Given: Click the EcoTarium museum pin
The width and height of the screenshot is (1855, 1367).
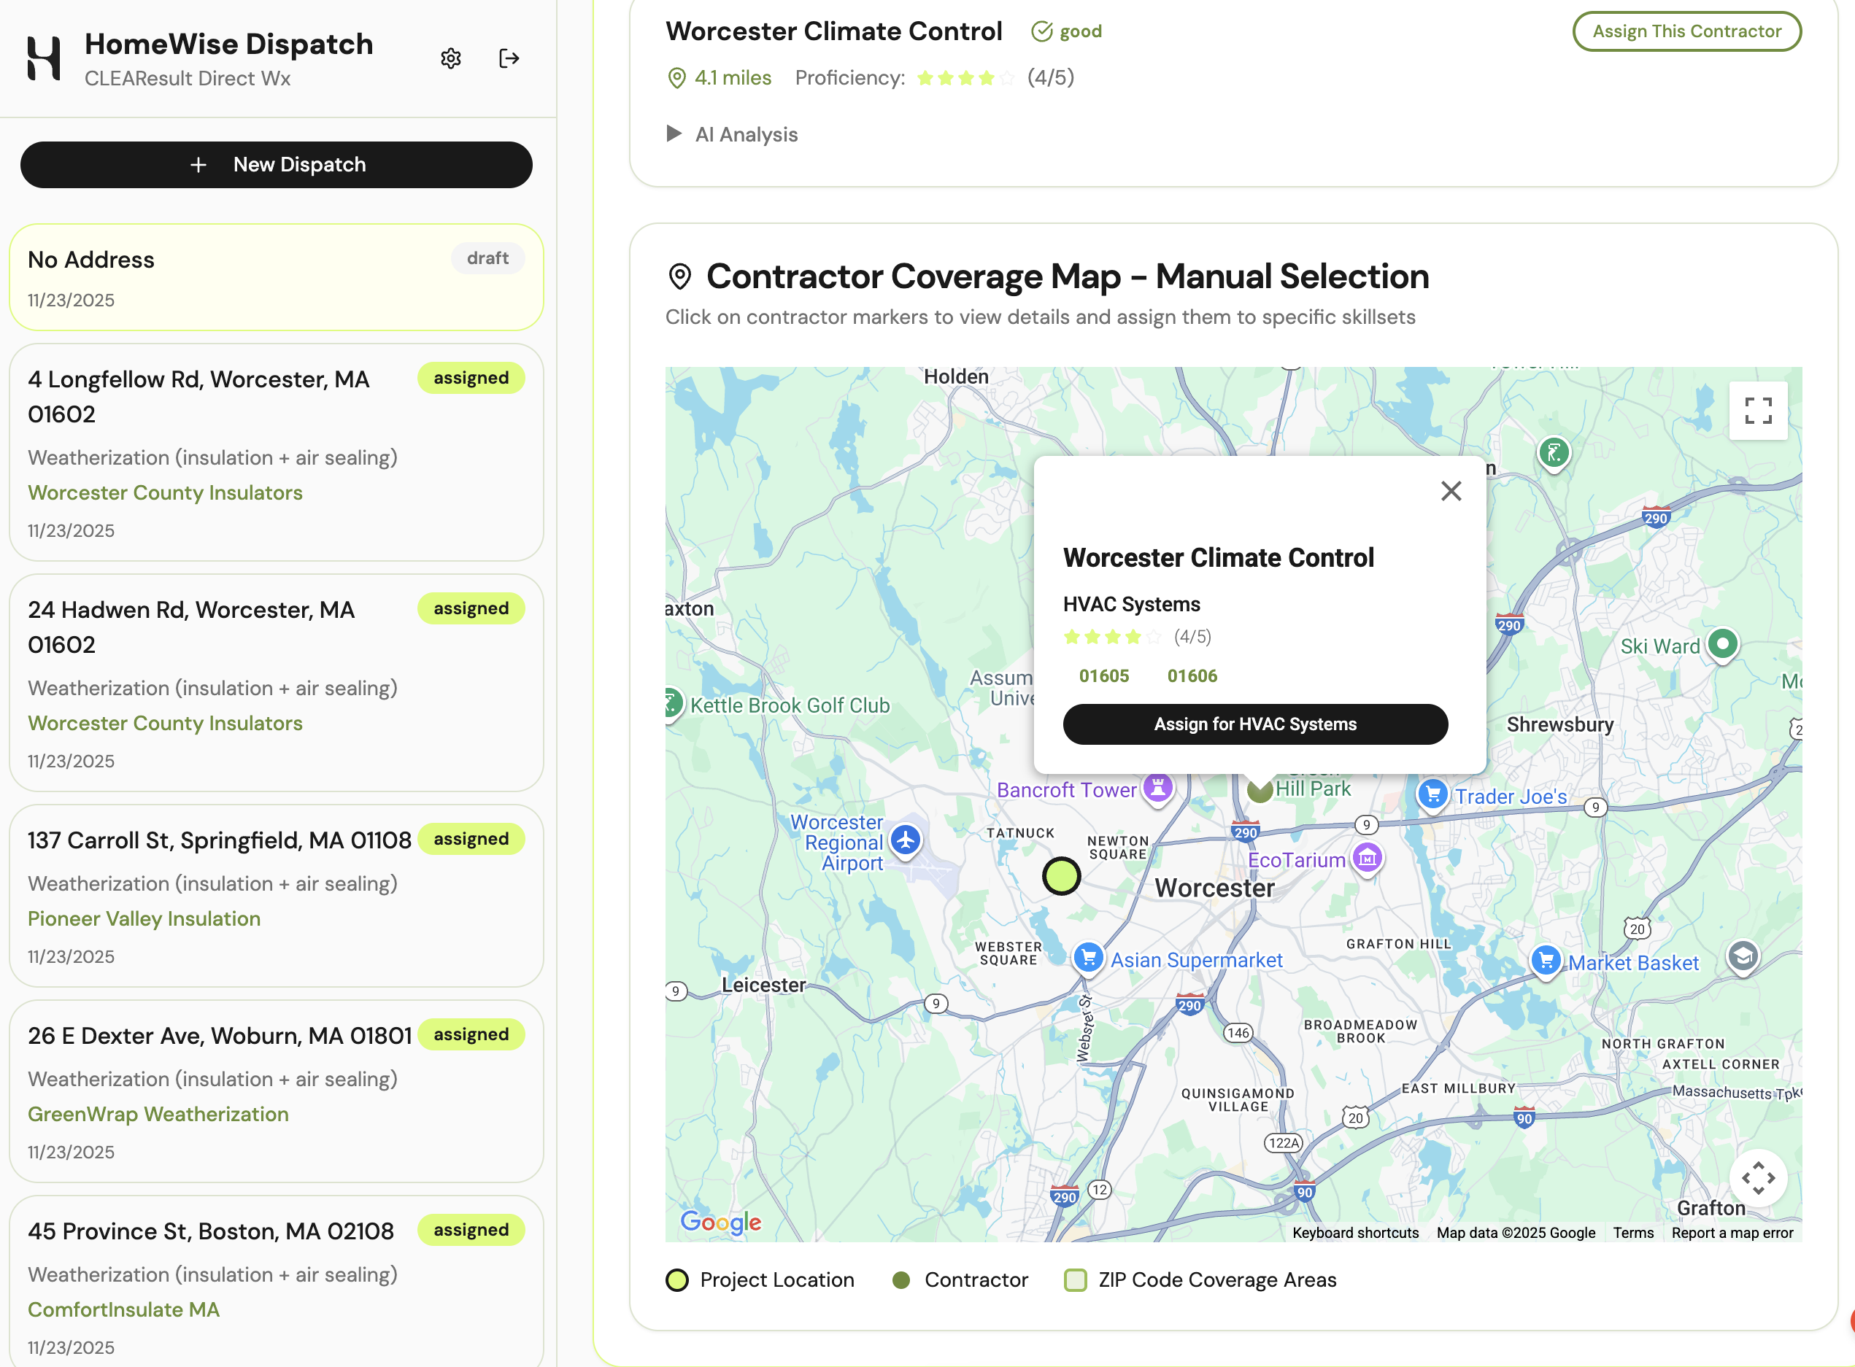Looking at the screenshot, I should (x=1368, y=858).
